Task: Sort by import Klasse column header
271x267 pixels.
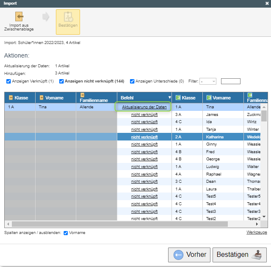Action: pyautogui.click(x=20, y=98)
